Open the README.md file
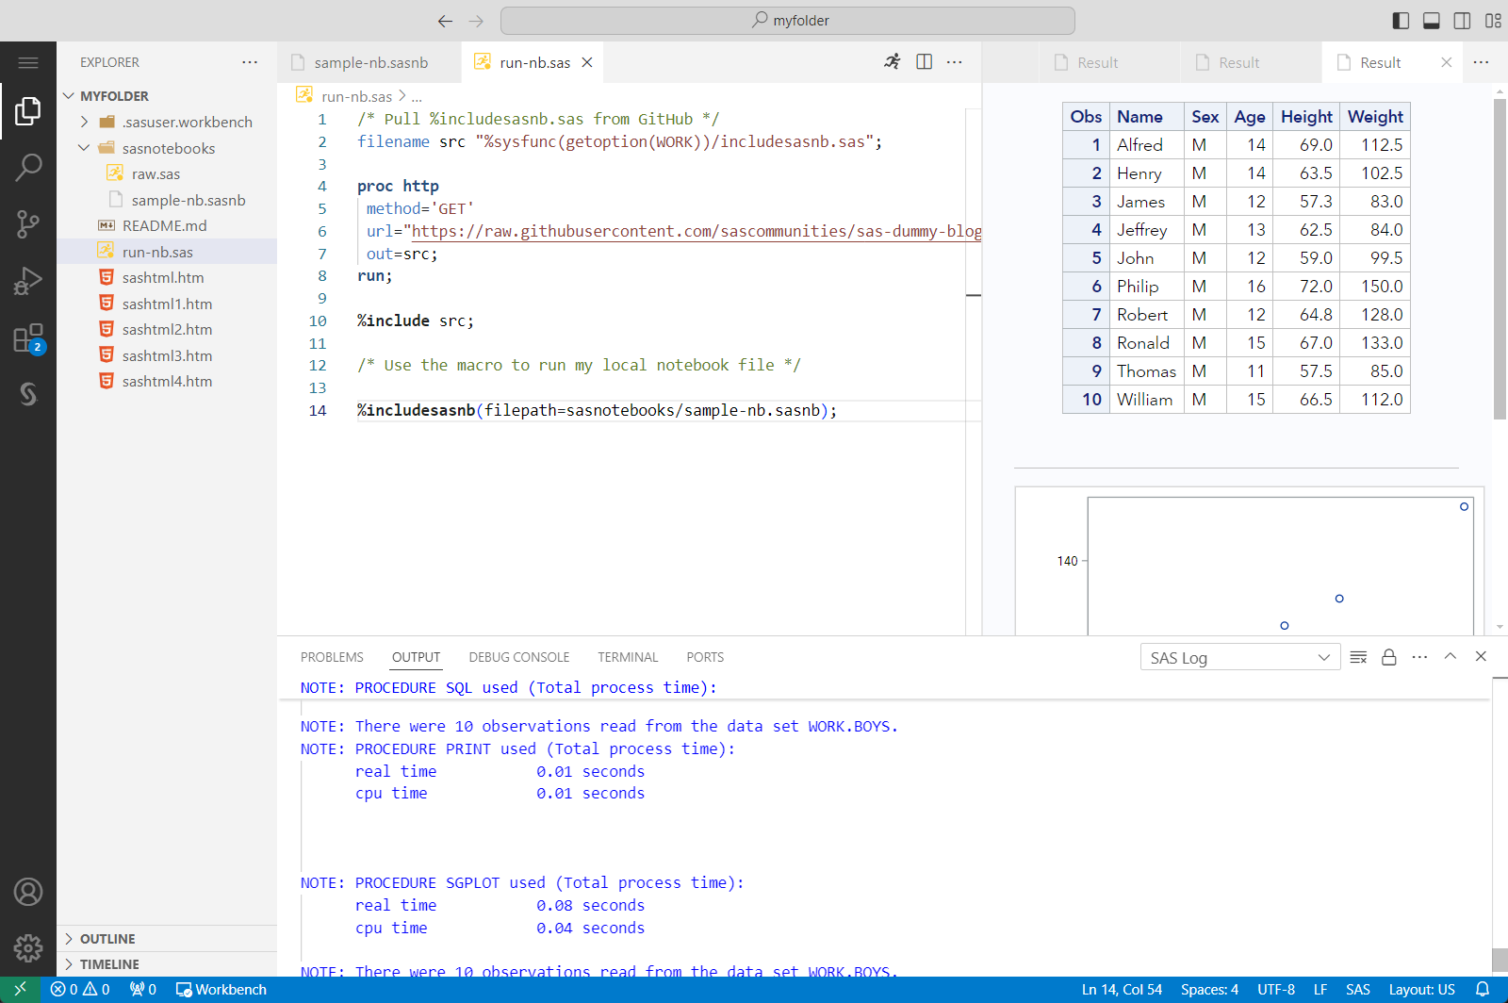 pos(163,225)
